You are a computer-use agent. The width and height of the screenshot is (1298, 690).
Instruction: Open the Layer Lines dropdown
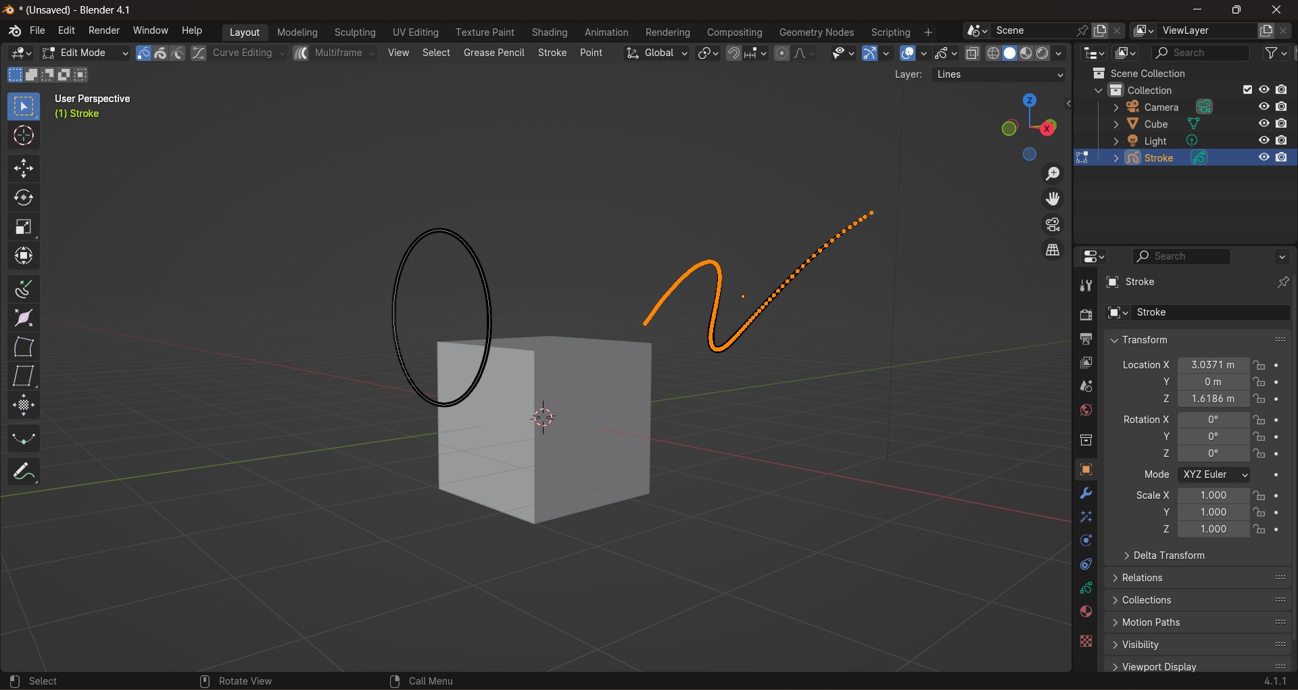pos(999,75)
